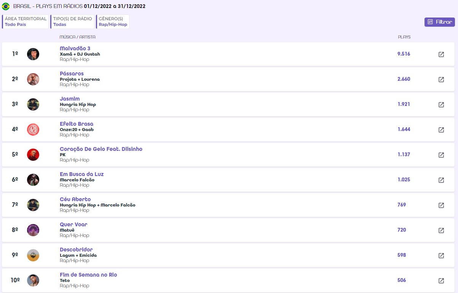This screenshot has height=293, width=458.
Task: Click the 1º rank position
Action: point(15,54)
